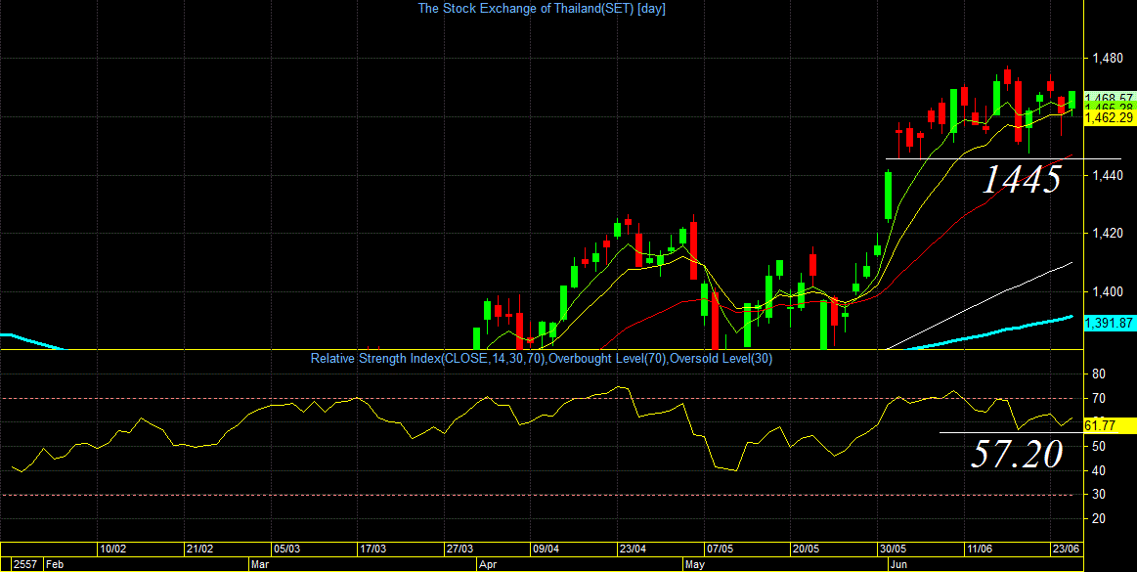1137x572 pixels.
Task: Select the 23/06 date label
Action: point(1066,549)
